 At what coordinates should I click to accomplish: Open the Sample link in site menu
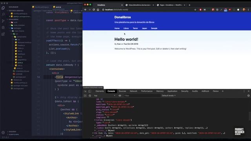point(154,28)
